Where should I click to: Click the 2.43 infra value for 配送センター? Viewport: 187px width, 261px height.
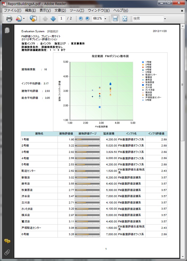pyautogui.click(x=164, y=171)
